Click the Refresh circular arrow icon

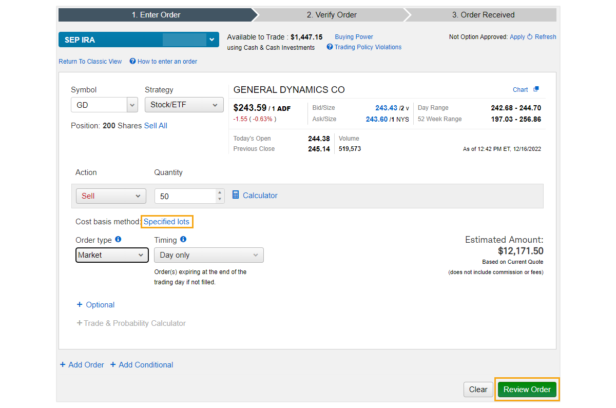pyautogui.click(x=530, y=37)
